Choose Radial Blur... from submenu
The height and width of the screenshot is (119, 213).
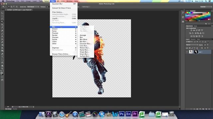(x=86, y=50)
